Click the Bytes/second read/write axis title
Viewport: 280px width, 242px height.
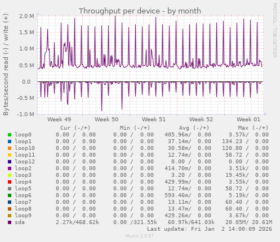tap(6, 65)
